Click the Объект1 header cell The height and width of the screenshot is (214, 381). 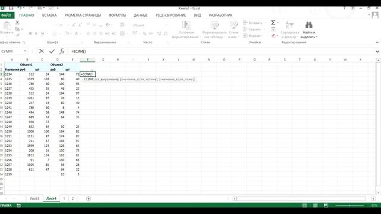pyautogui.click(x=26, y=65)
